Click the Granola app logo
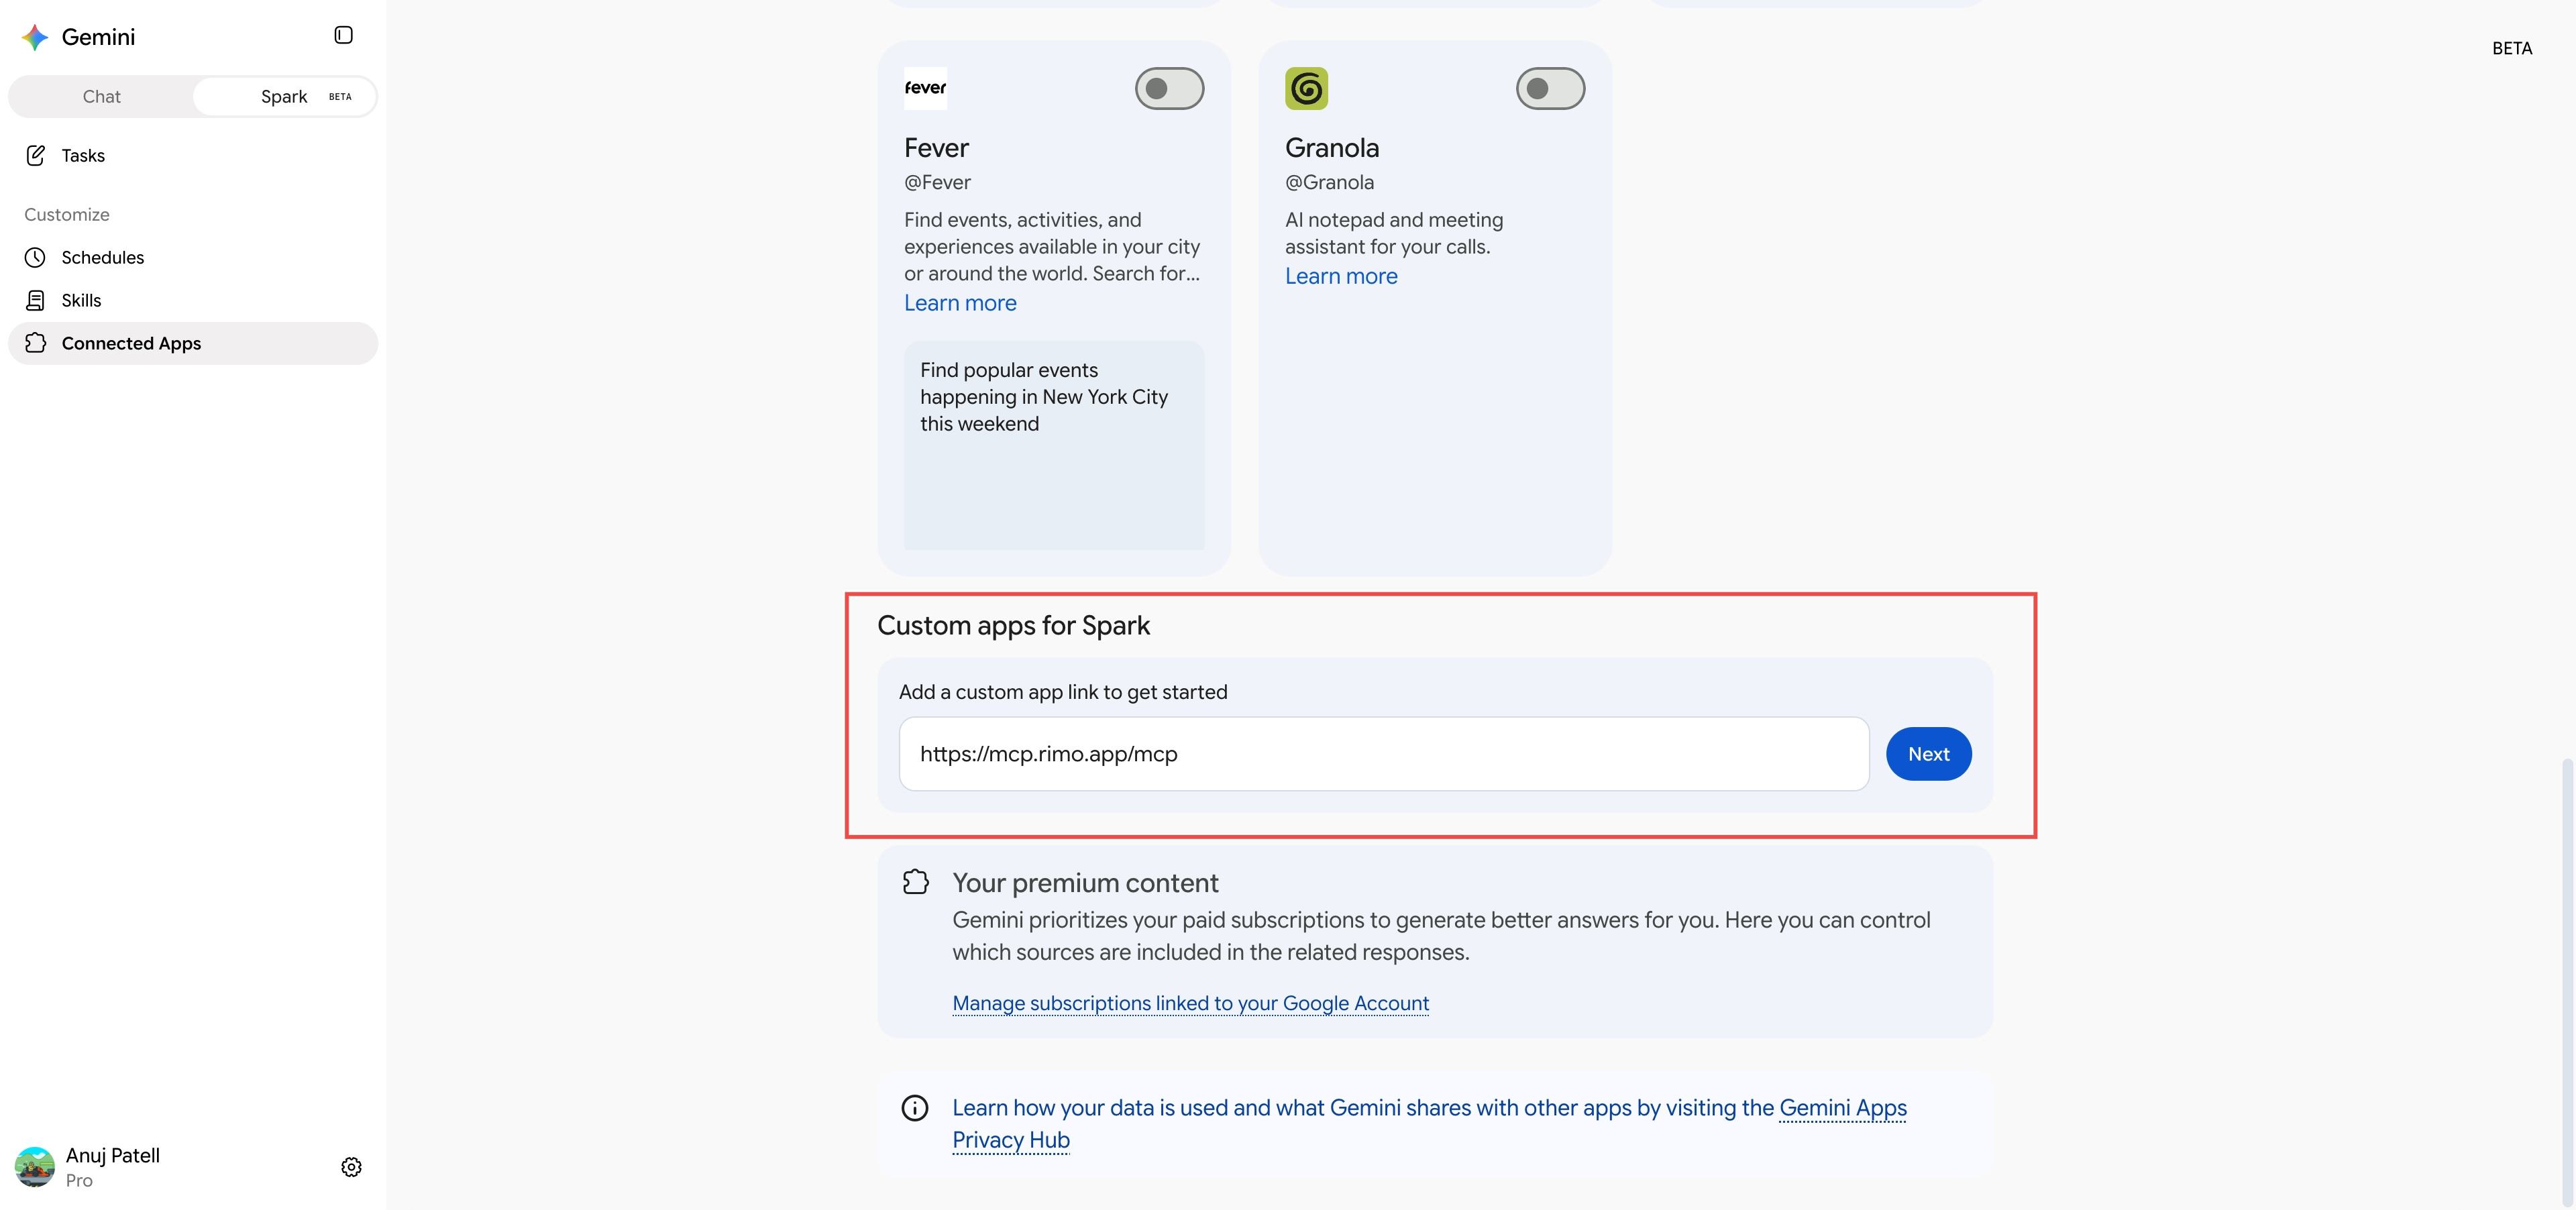The height and width of the screenshot is (1210, 2576). click(x=1306, y=88)
